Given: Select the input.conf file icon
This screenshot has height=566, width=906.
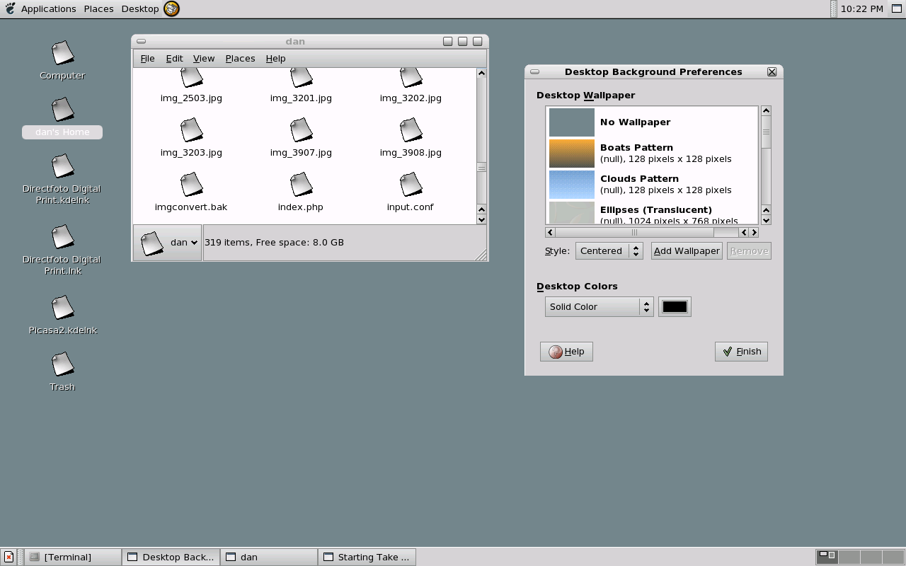Looking at the screenshot, I should pos(411,185).
